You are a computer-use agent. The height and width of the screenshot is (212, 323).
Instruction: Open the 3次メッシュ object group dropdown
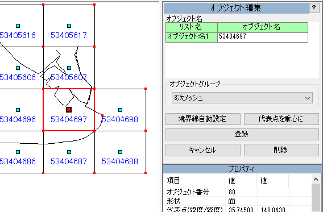[x=242, y=98]
